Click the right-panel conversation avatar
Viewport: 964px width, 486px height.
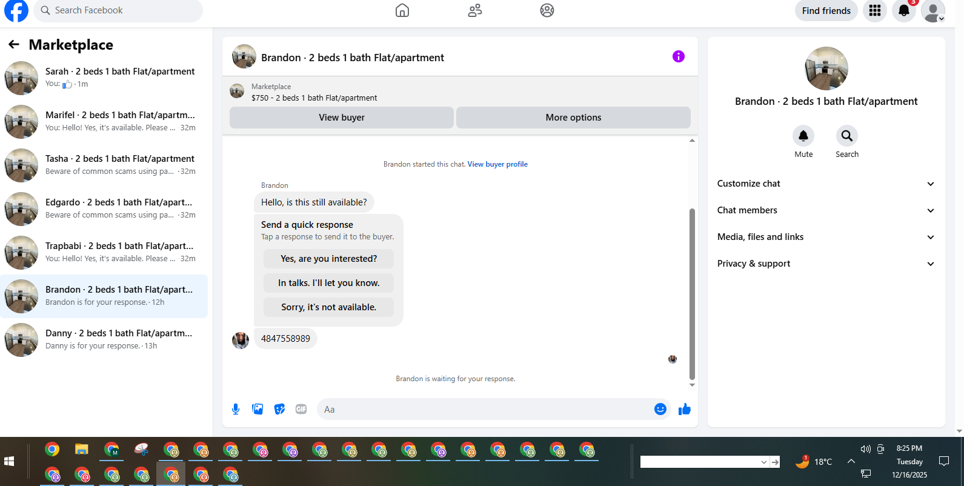826,68
